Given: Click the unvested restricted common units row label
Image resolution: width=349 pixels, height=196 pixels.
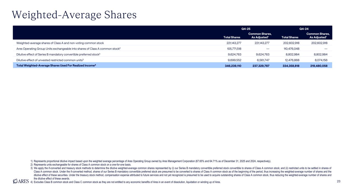Looking at the screenshot, I should click(x=50, y=60).
